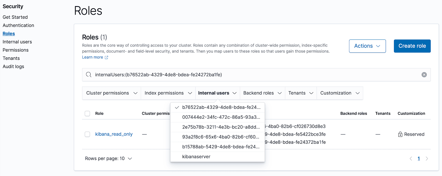Open Audit logs in the sidebar
Viewport: 442px width, 176px height.
[x=13, y=66]
